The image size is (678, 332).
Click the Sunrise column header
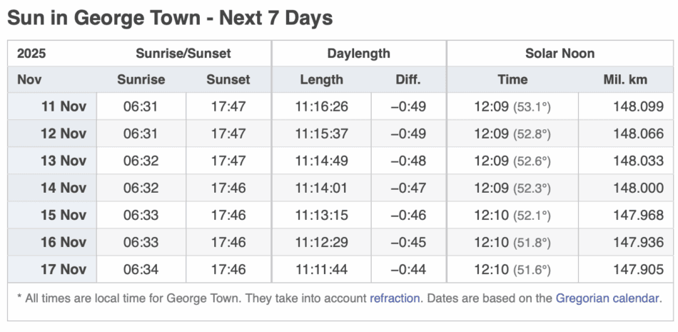click(x=141, y=79)
